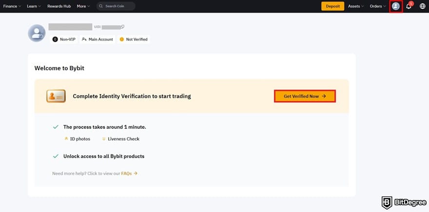Open the language globe selector

(423, 6)
